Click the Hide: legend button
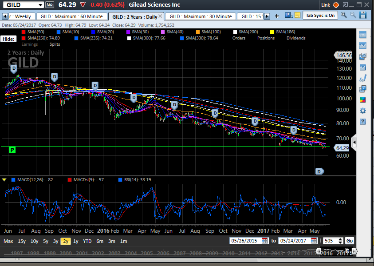Image resolution: width=374 pixels, height=266 pixels. (8, 39)
